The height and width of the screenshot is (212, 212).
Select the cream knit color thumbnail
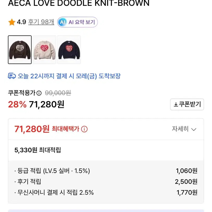45,50
